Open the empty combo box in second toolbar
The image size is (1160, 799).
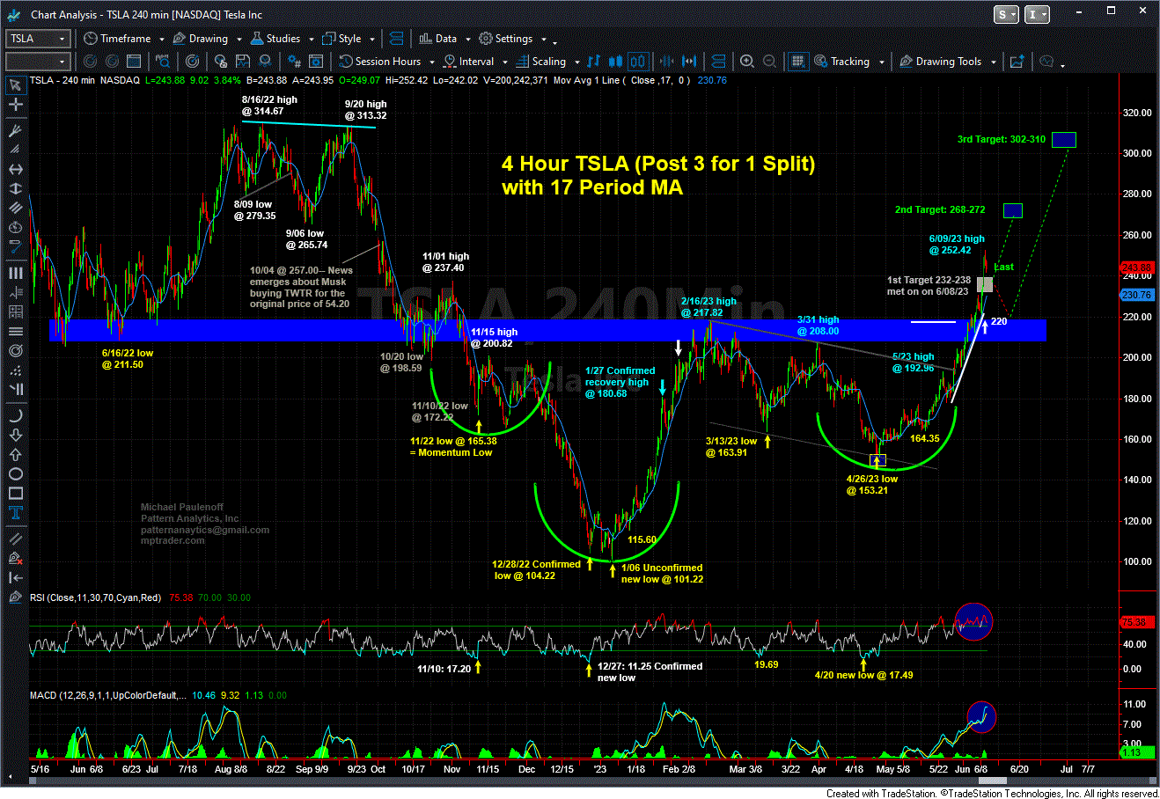(x=38, y=62)
